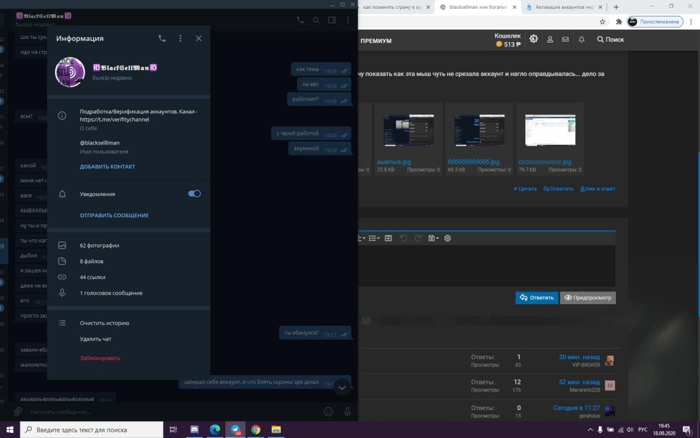Image resolution: width=700 pixels, height=438 pixels.
Task: Bookmark this page with the star icon
Action: pos(602,22)
